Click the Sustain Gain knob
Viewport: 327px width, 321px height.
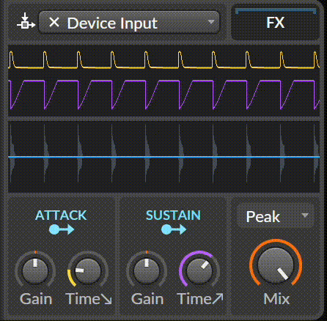(147, 270)
